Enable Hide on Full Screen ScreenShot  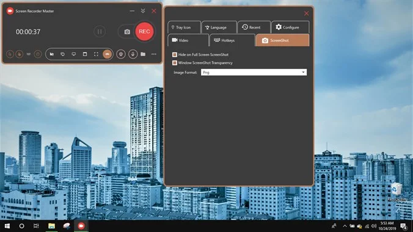pyautogui.click(x=174, y=54)
